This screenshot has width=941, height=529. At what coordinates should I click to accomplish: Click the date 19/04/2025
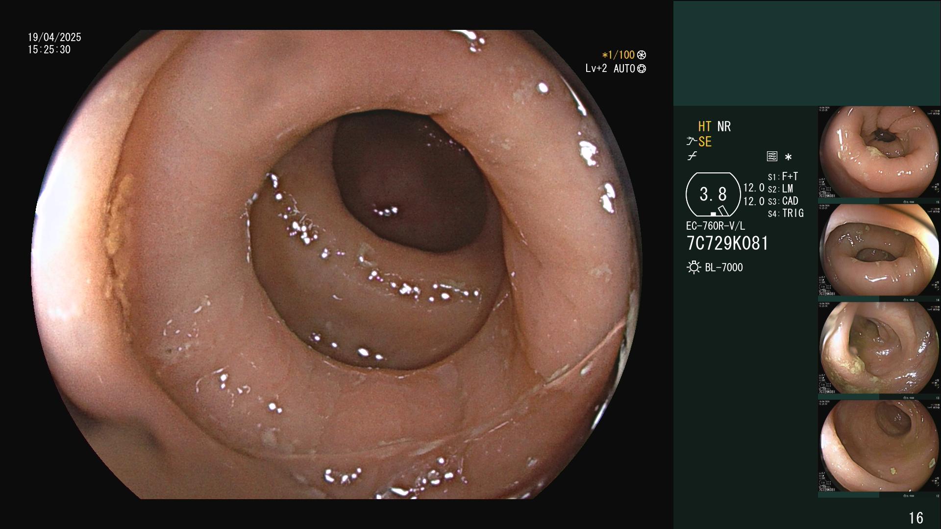[x=54, y=37]
